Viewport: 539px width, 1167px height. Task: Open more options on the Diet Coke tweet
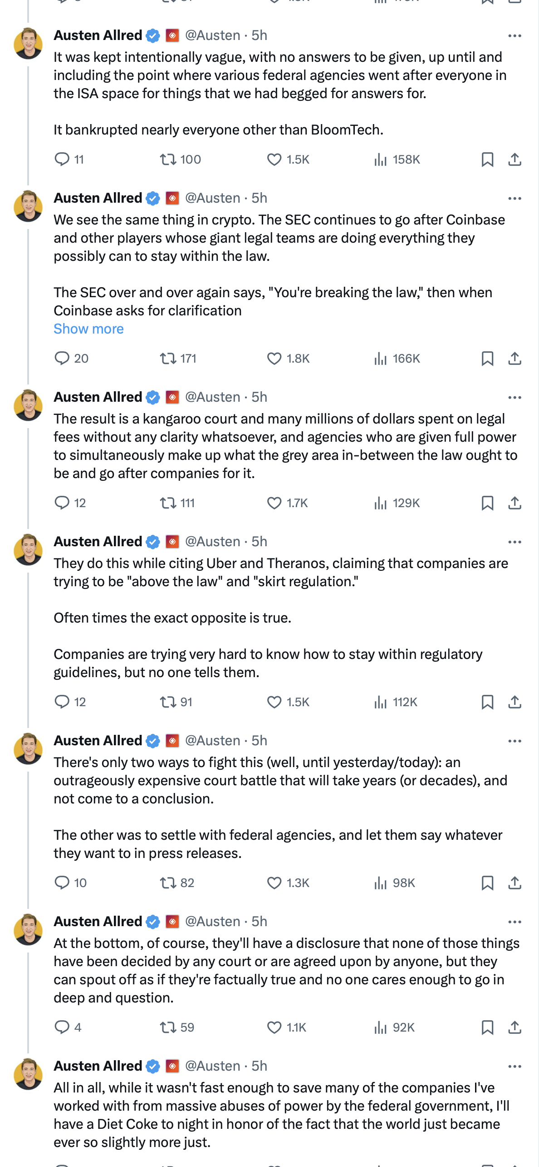coord(514,1066)
